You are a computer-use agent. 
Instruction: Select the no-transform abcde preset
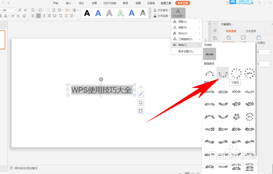(210, 54)
